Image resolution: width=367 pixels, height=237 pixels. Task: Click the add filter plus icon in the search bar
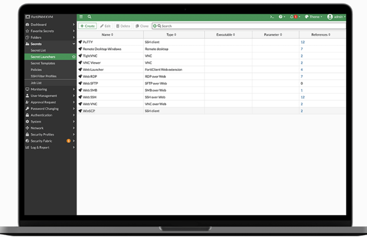155,26
